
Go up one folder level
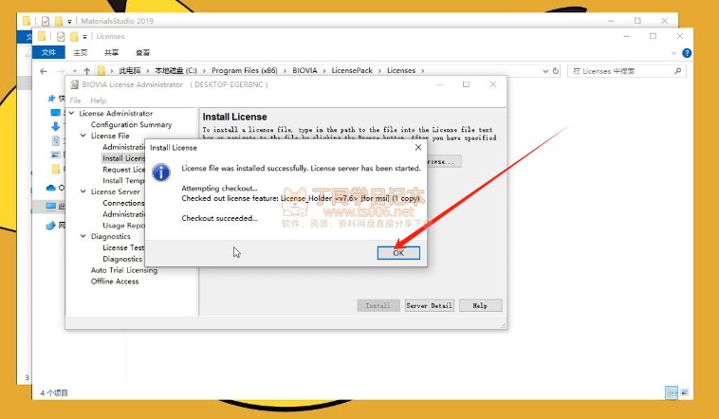(x=86, y=71)
